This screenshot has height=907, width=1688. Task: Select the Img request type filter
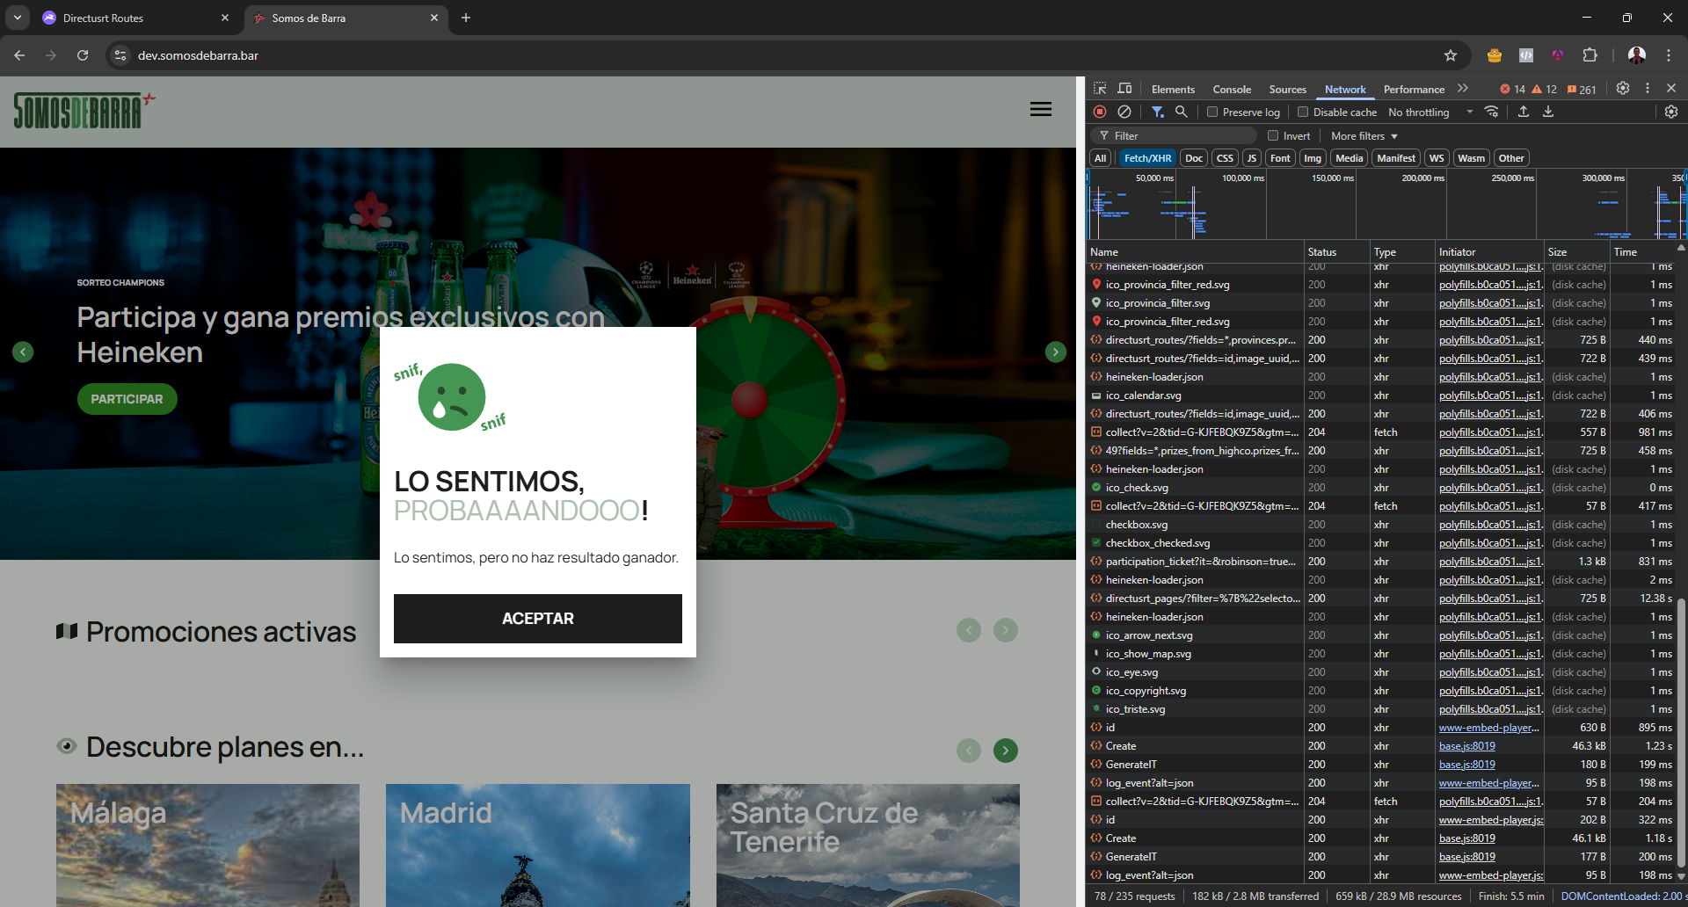point(1313,158)
